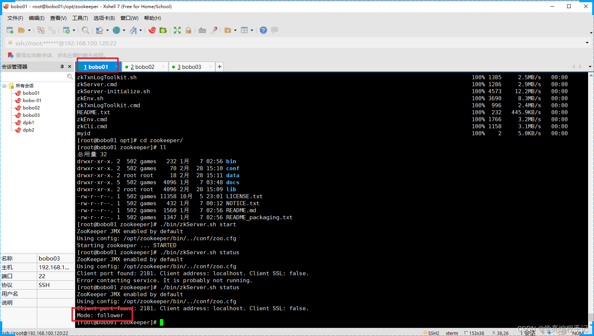This screenshot has width=594, height=336.
Task: Open Help via the blue question mark icon
Action: 263,30
